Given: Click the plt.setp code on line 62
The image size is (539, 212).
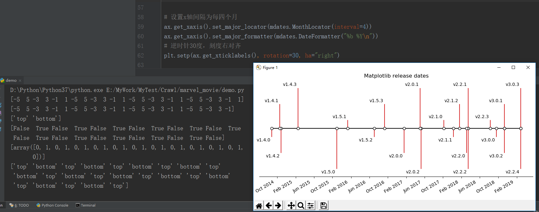Looking at the screenshot, I should (x=252, y=56).
